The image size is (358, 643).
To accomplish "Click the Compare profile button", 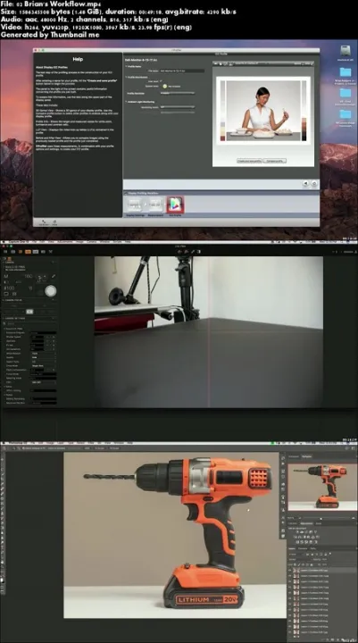I will (x=275, y=161).
